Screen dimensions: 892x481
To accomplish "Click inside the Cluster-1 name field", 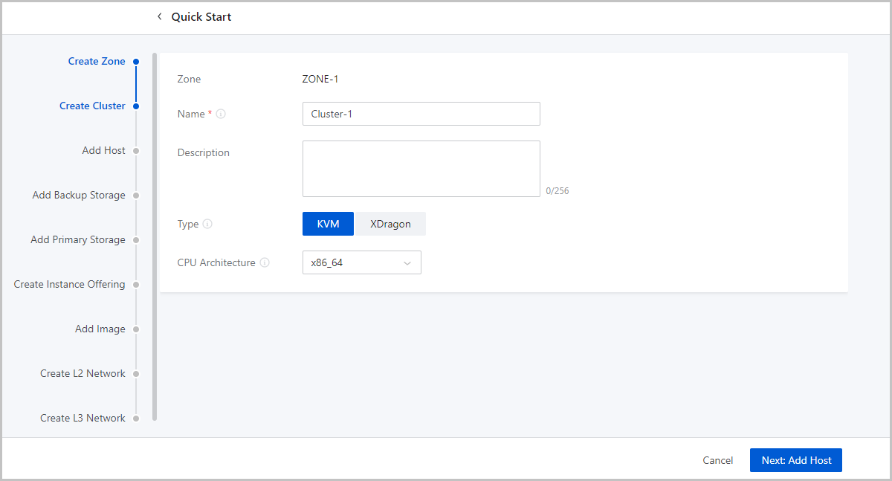I will click(x=421, y=114).
